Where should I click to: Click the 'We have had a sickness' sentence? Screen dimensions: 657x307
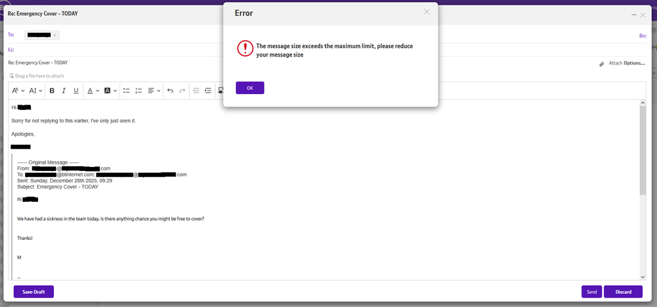click(x=110, y=219)
